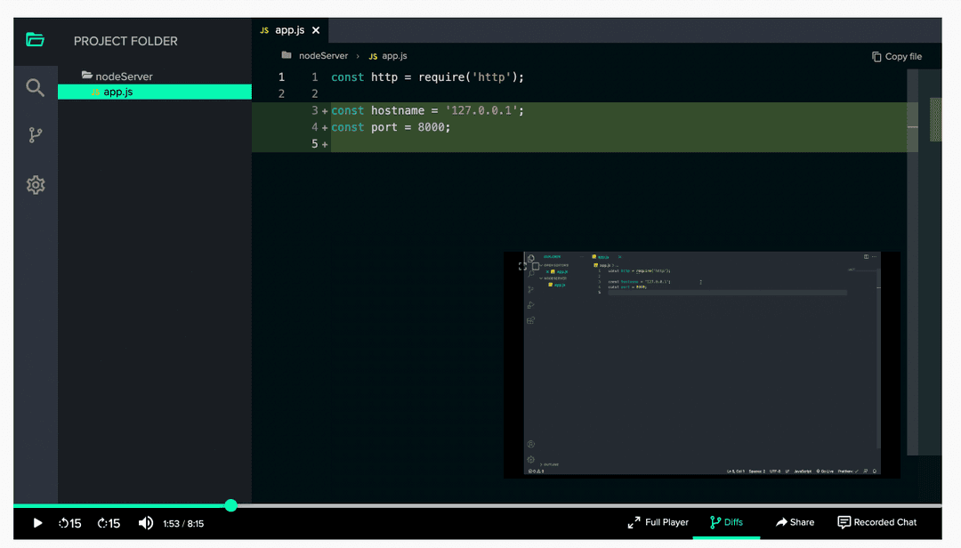Expand the video thumbnail fullscreen icon
Screen dimensions: 961x548
click(x=522, y=267)
